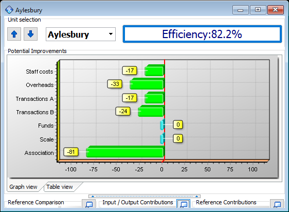Click the 0 value label for Scale
This screenshot has width=289, height=212.
click(178, 138)
